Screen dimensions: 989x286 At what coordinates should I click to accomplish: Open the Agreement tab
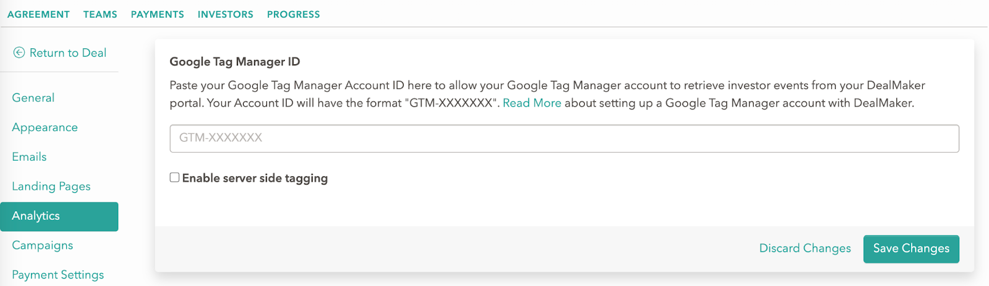click(38, 14)
